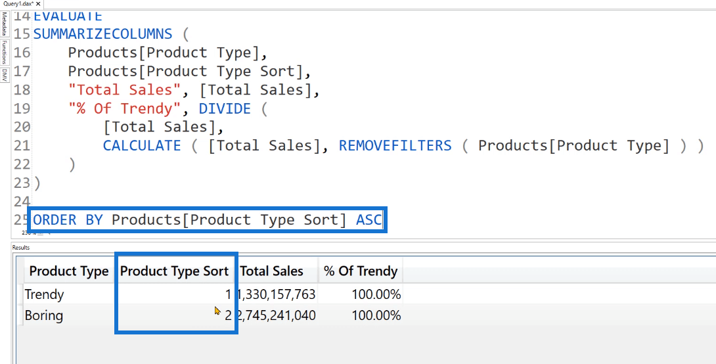Viewport: 716px width, 364px height.
Task: Click the Product Type Sort column header
Action: pos(174,271)
